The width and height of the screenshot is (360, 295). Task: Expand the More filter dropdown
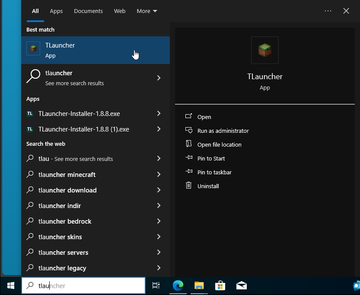coord(147,11)
